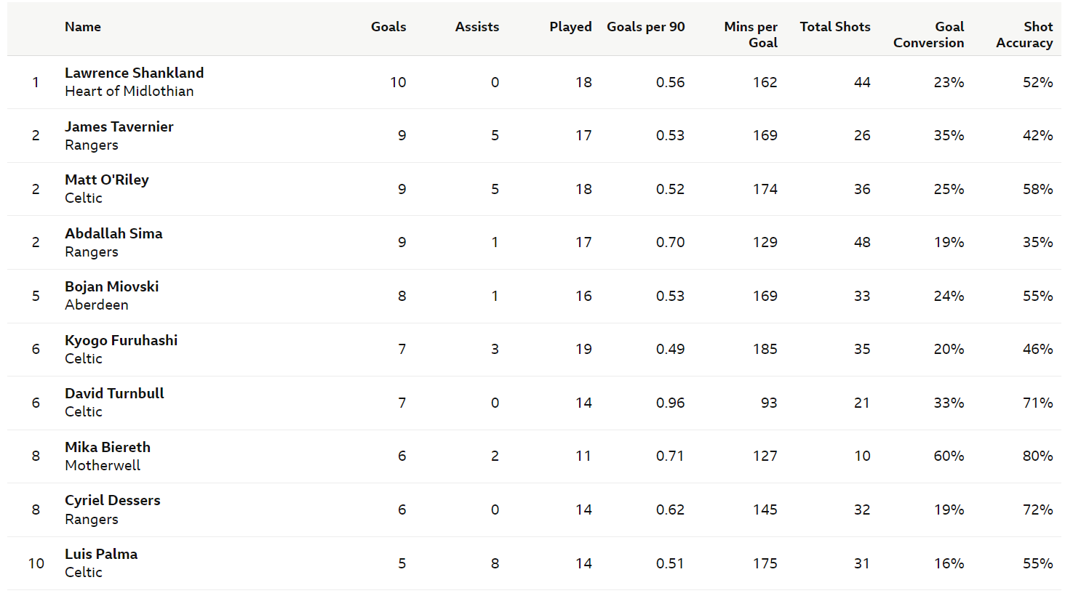
Task: Select the Total Shots column header
Action: 835,27
